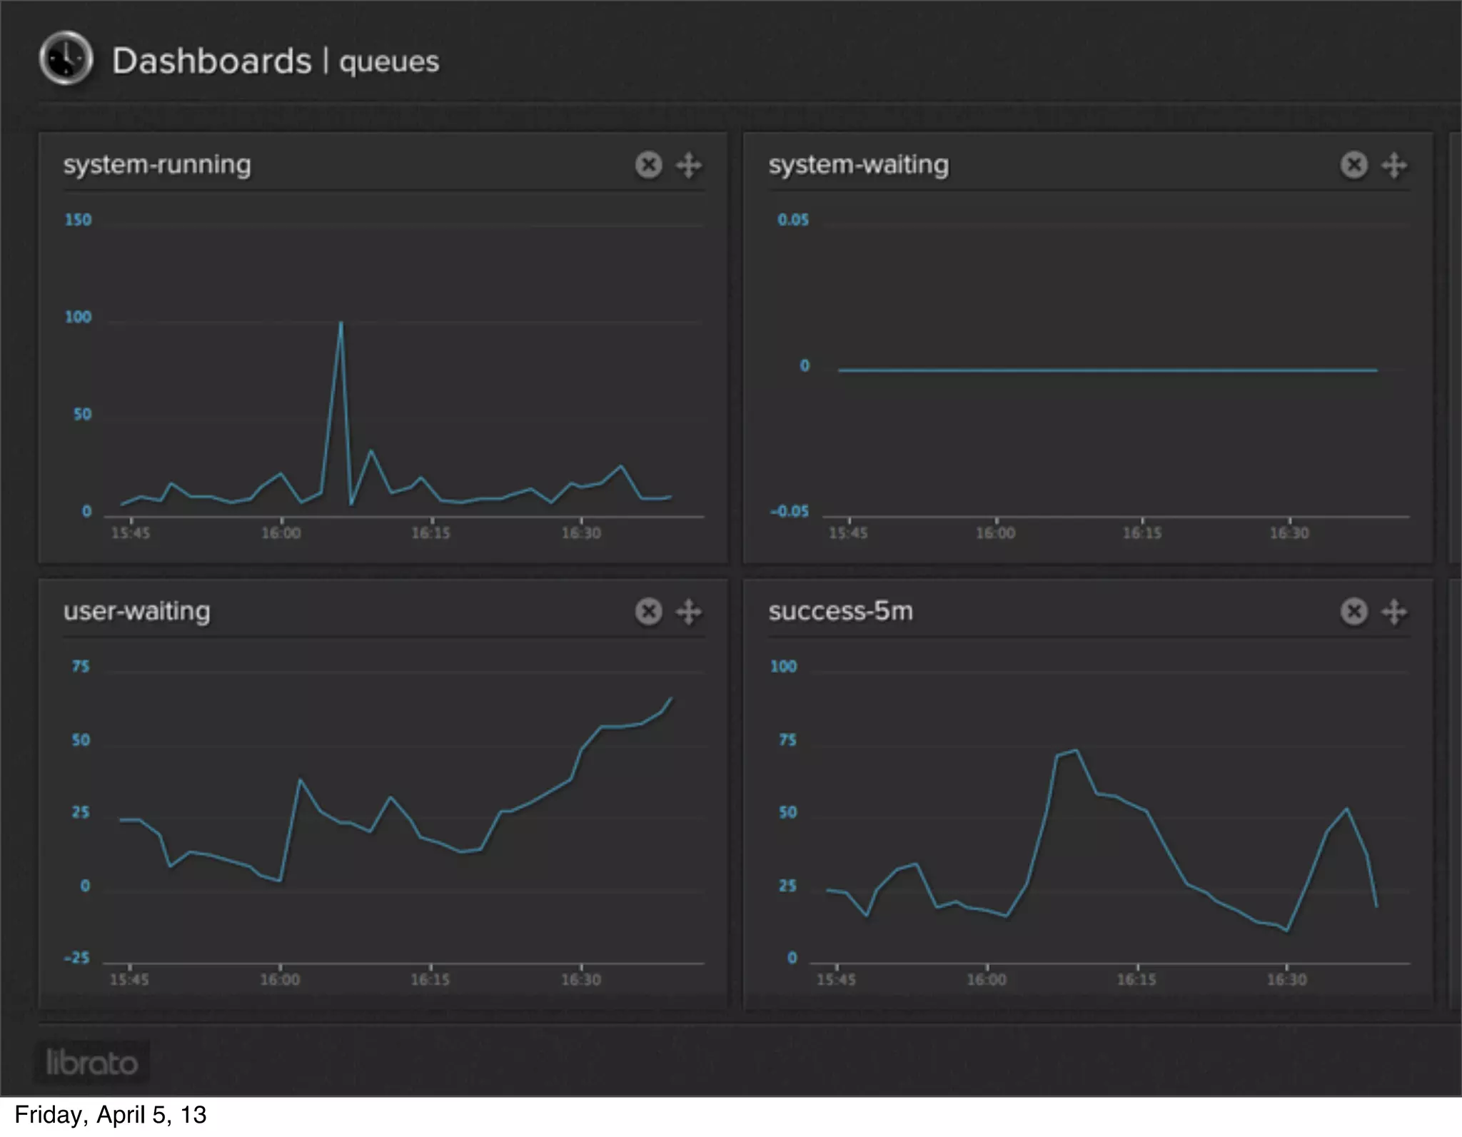
Task: Remove the system-running chart panel
Action: 648,165
